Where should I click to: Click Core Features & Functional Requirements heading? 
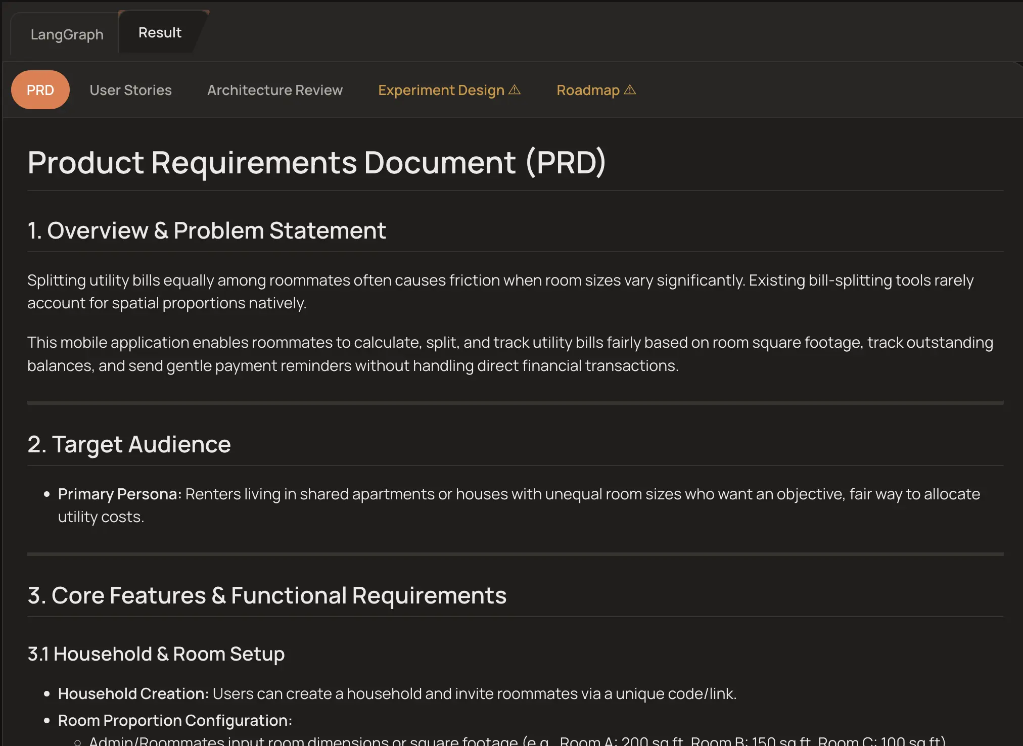tap(267, 595)
